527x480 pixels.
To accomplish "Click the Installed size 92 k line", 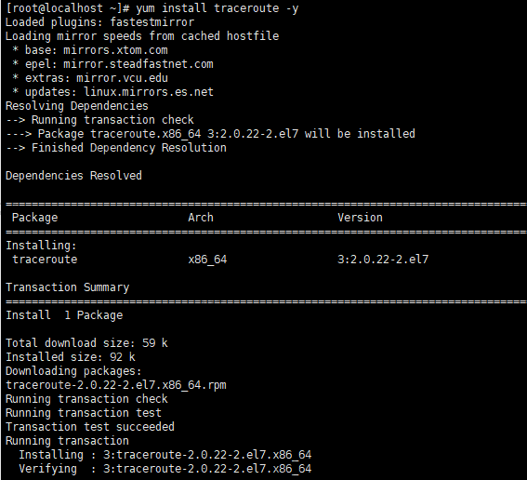I will [71, 357].
